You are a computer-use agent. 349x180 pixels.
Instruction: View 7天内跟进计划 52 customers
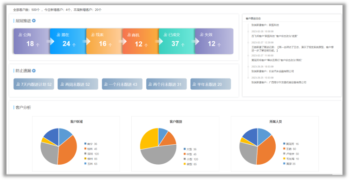pos(33,84)
